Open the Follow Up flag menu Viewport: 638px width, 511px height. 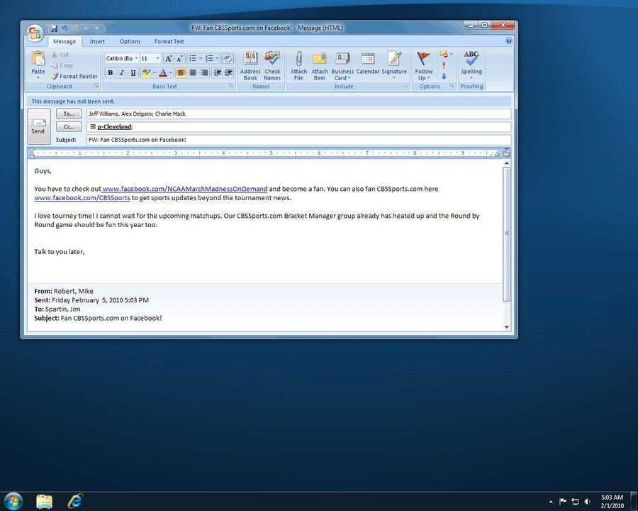pos(424,65)
